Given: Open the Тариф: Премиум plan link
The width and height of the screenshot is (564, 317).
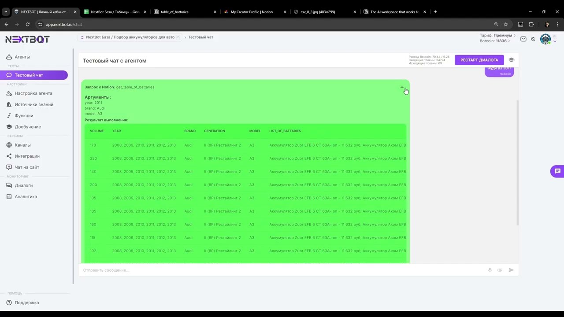Looking at the screenshot, I should tap(497, 35).
